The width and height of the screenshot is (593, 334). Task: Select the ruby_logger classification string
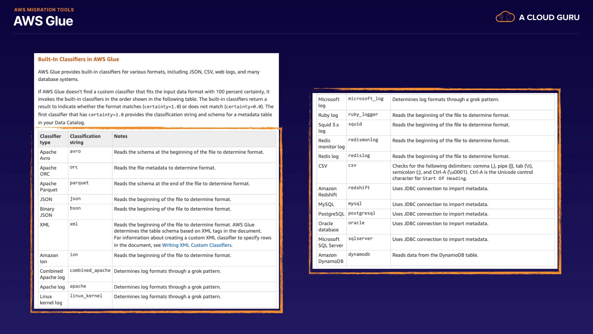(363, 114)
